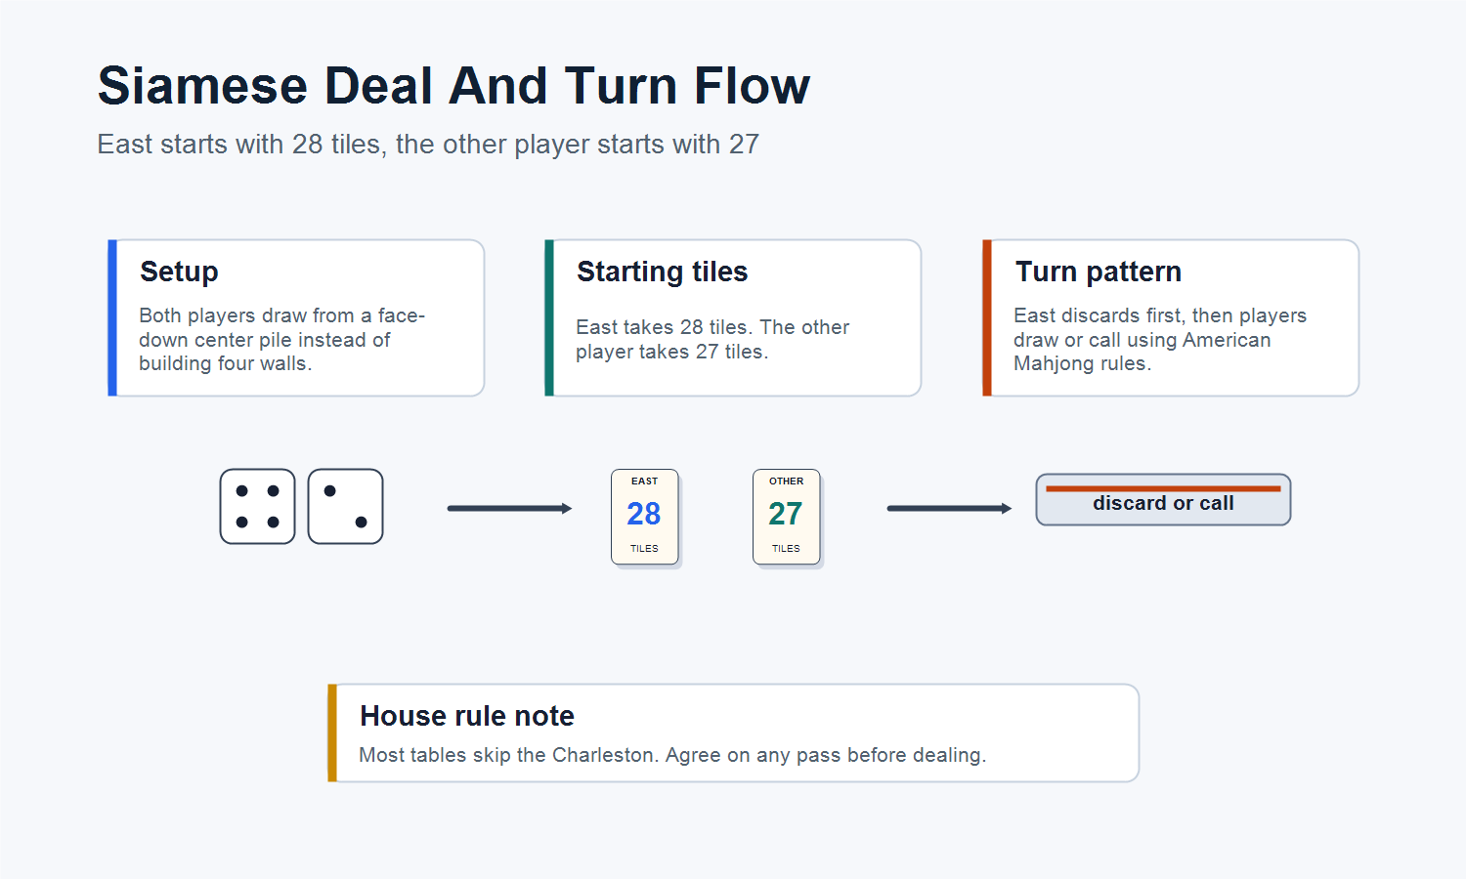Click the die showing two pips
1466x879 pixels.
click(345, 506)
